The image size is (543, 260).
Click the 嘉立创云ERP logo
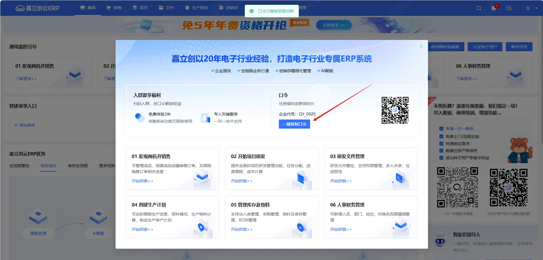tap(37, 8)
